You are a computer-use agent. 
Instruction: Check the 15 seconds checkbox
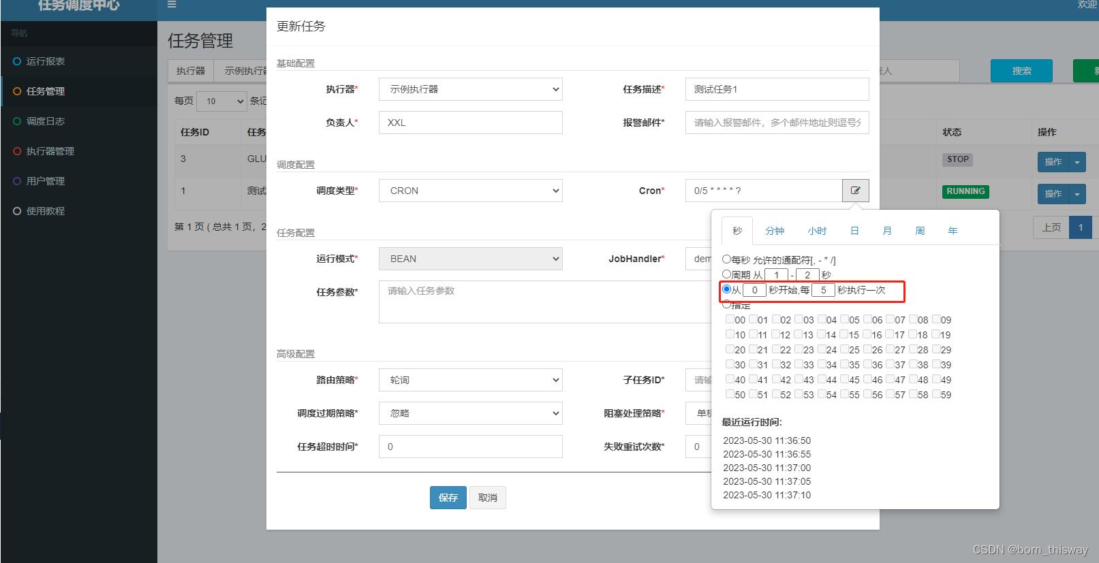pyautogui.click(x=844, y=334)
